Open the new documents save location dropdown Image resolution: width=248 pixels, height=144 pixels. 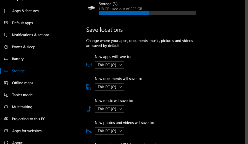tap(109, 87)
